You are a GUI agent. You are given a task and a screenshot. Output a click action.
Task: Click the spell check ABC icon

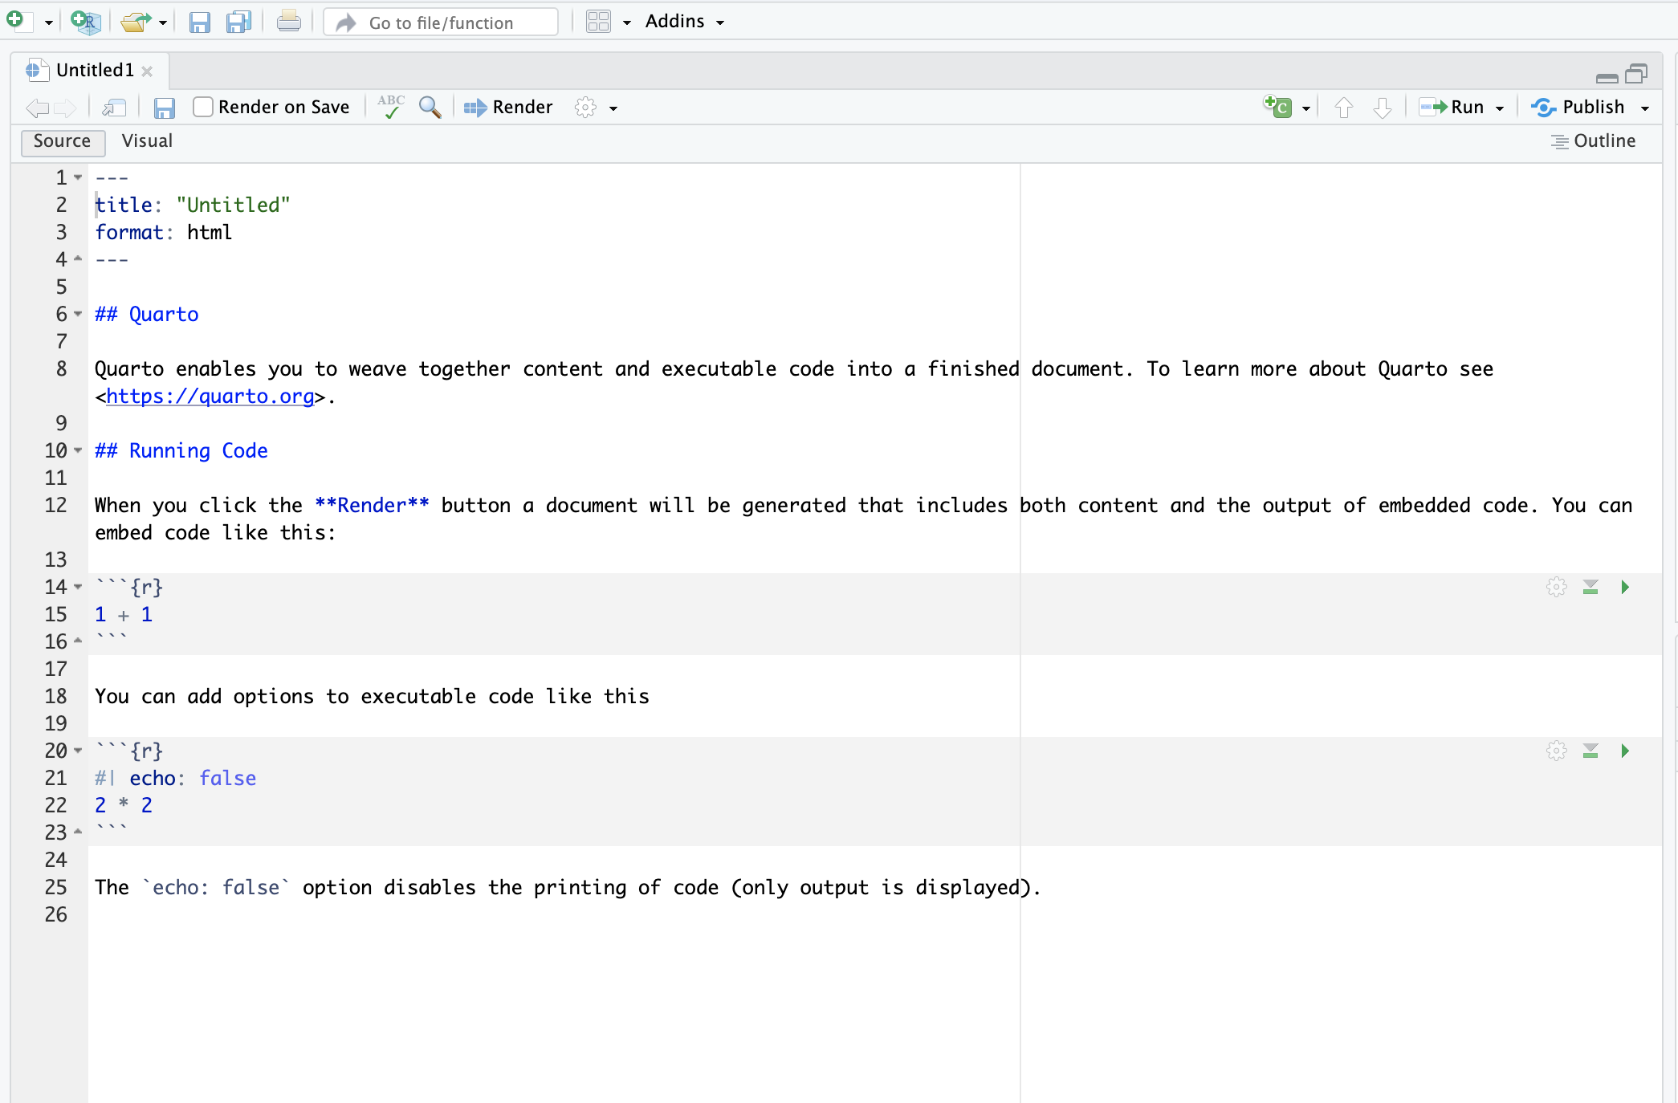pos(391,107)
